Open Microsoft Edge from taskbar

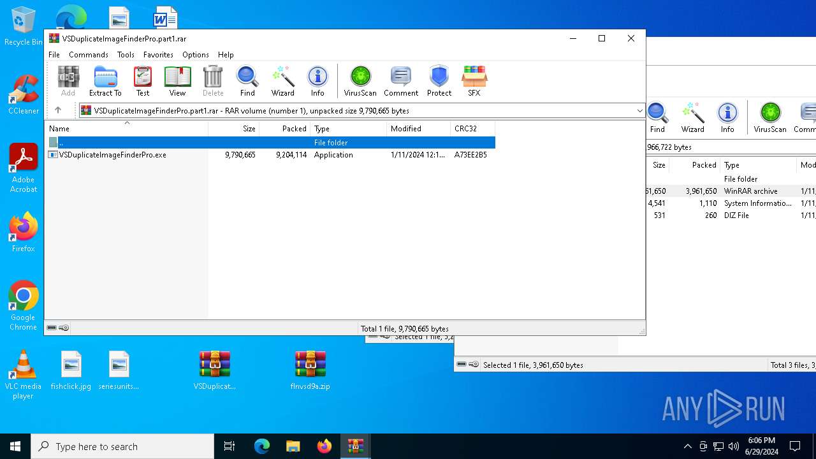[262, 446]
